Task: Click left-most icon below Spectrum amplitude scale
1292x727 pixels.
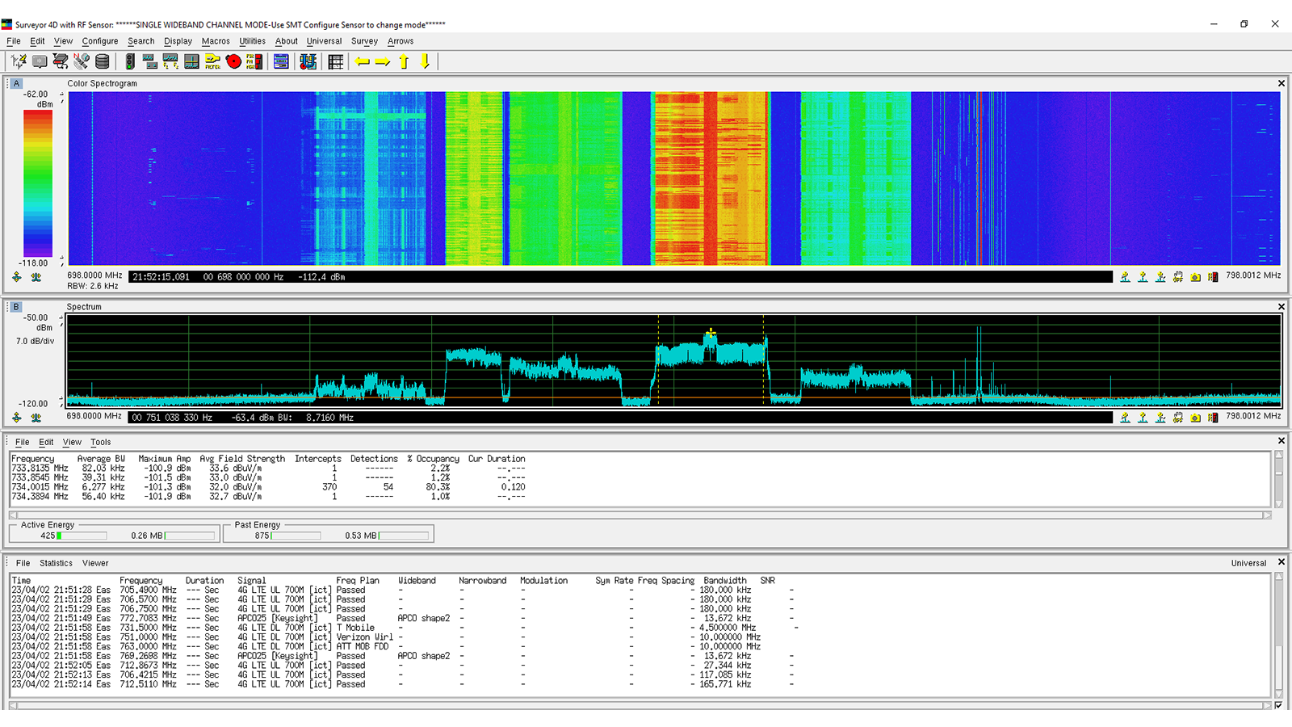Action: 17,418
